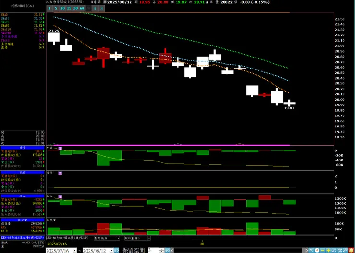Click the 保留空間 value field showing 3
The width and height of the screenshot is (355, 253).
(153, 250)
